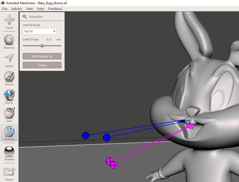Click Auto Repair All button
The height and width of the screenshot is (182, 239).
(x=42, y=56)
